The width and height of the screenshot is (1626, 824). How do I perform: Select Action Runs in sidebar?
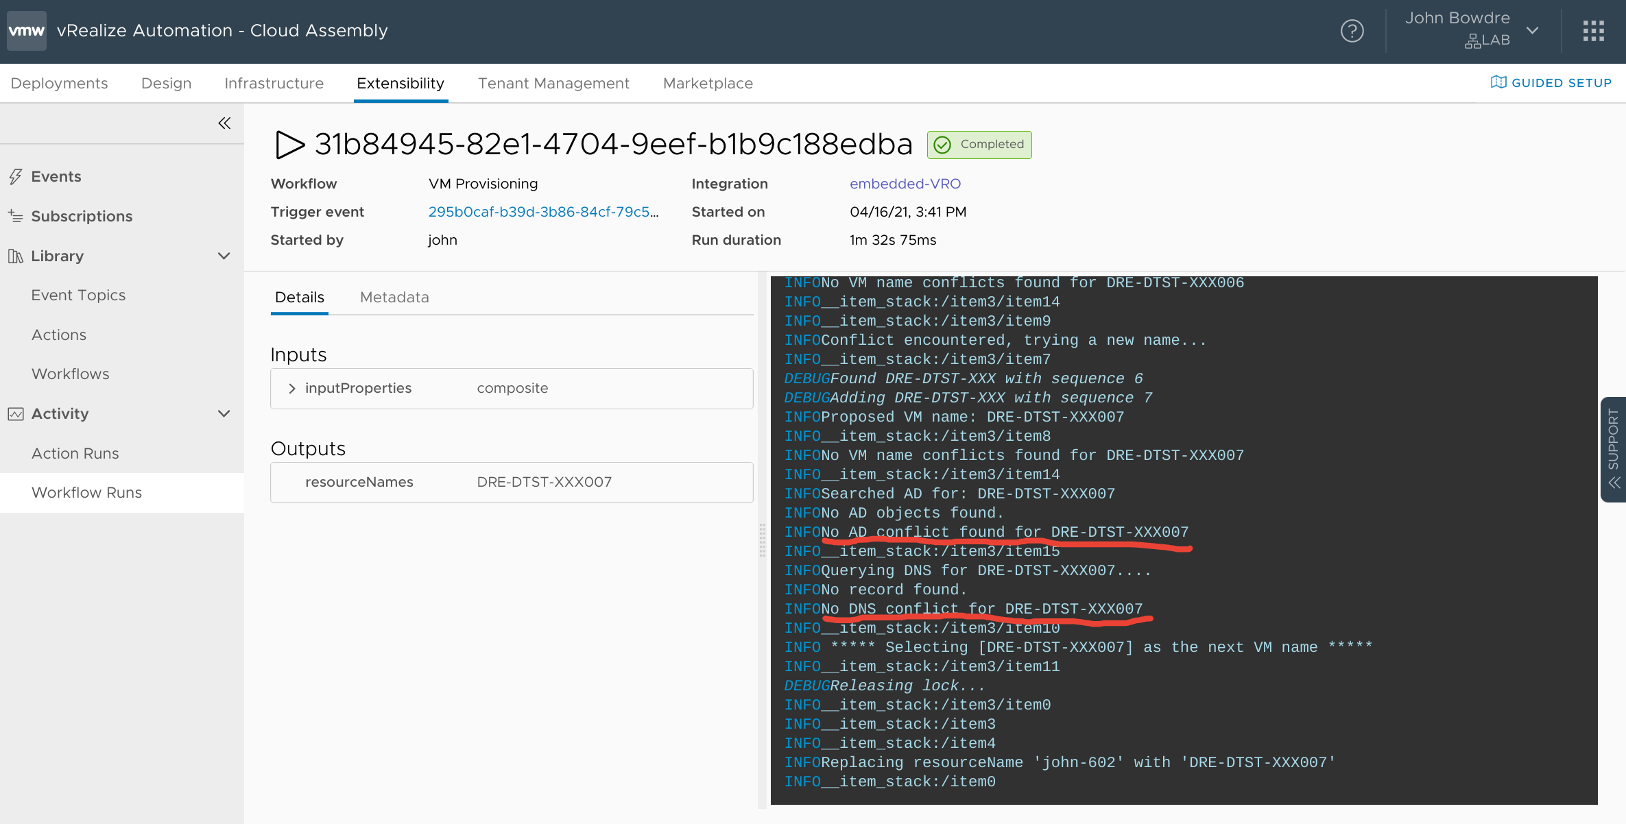tap(75, 454)
